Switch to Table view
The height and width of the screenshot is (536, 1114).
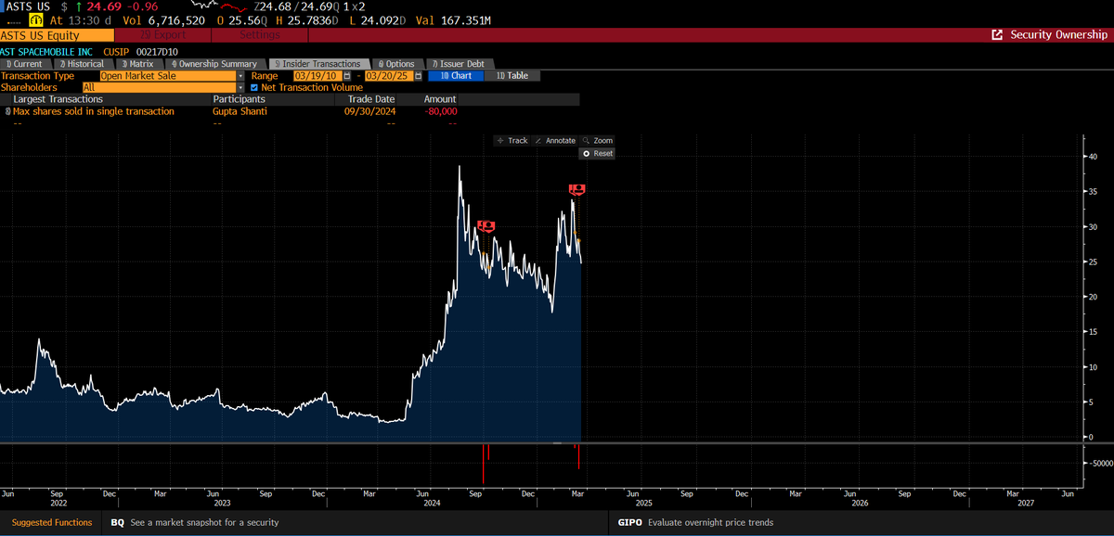pos(512,76)
